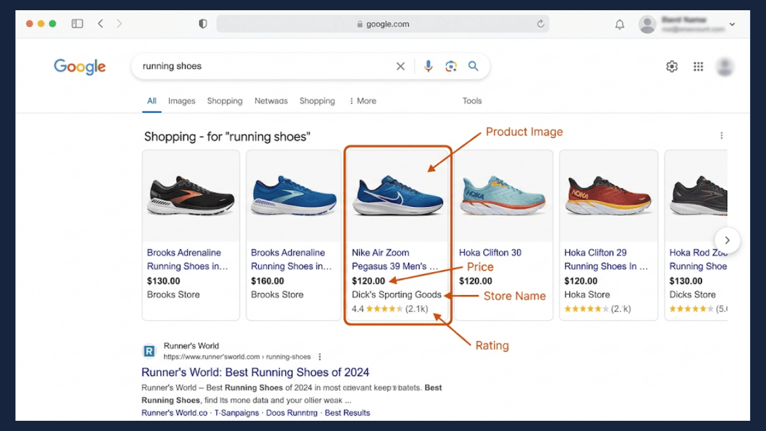Open the Runner's World result three-dot menu

[320, 357]
